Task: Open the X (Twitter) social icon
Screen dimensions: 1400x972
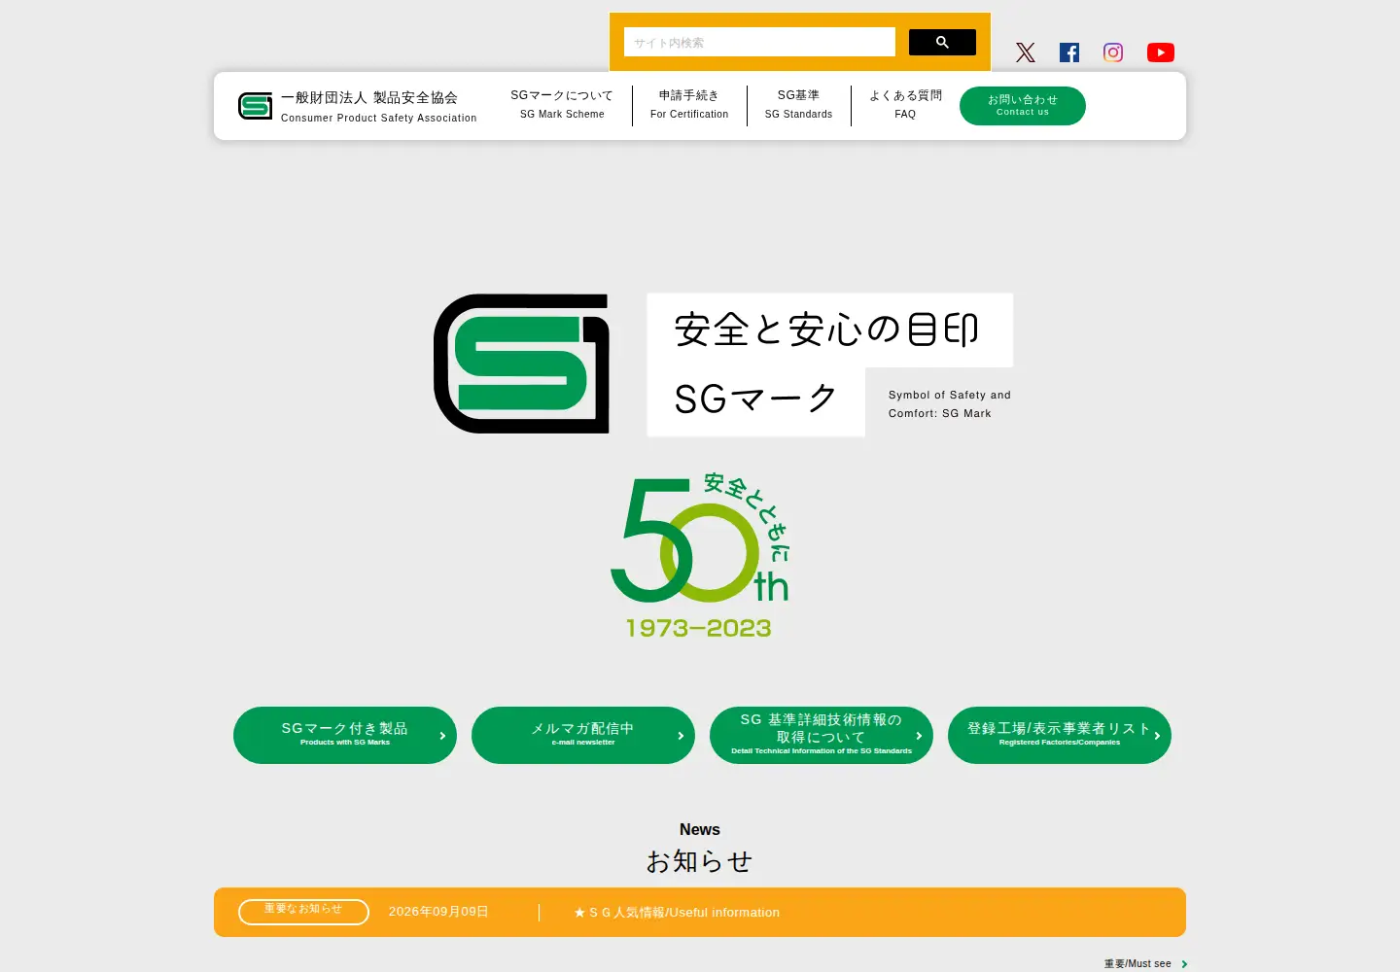Action: coord(1026,52)
